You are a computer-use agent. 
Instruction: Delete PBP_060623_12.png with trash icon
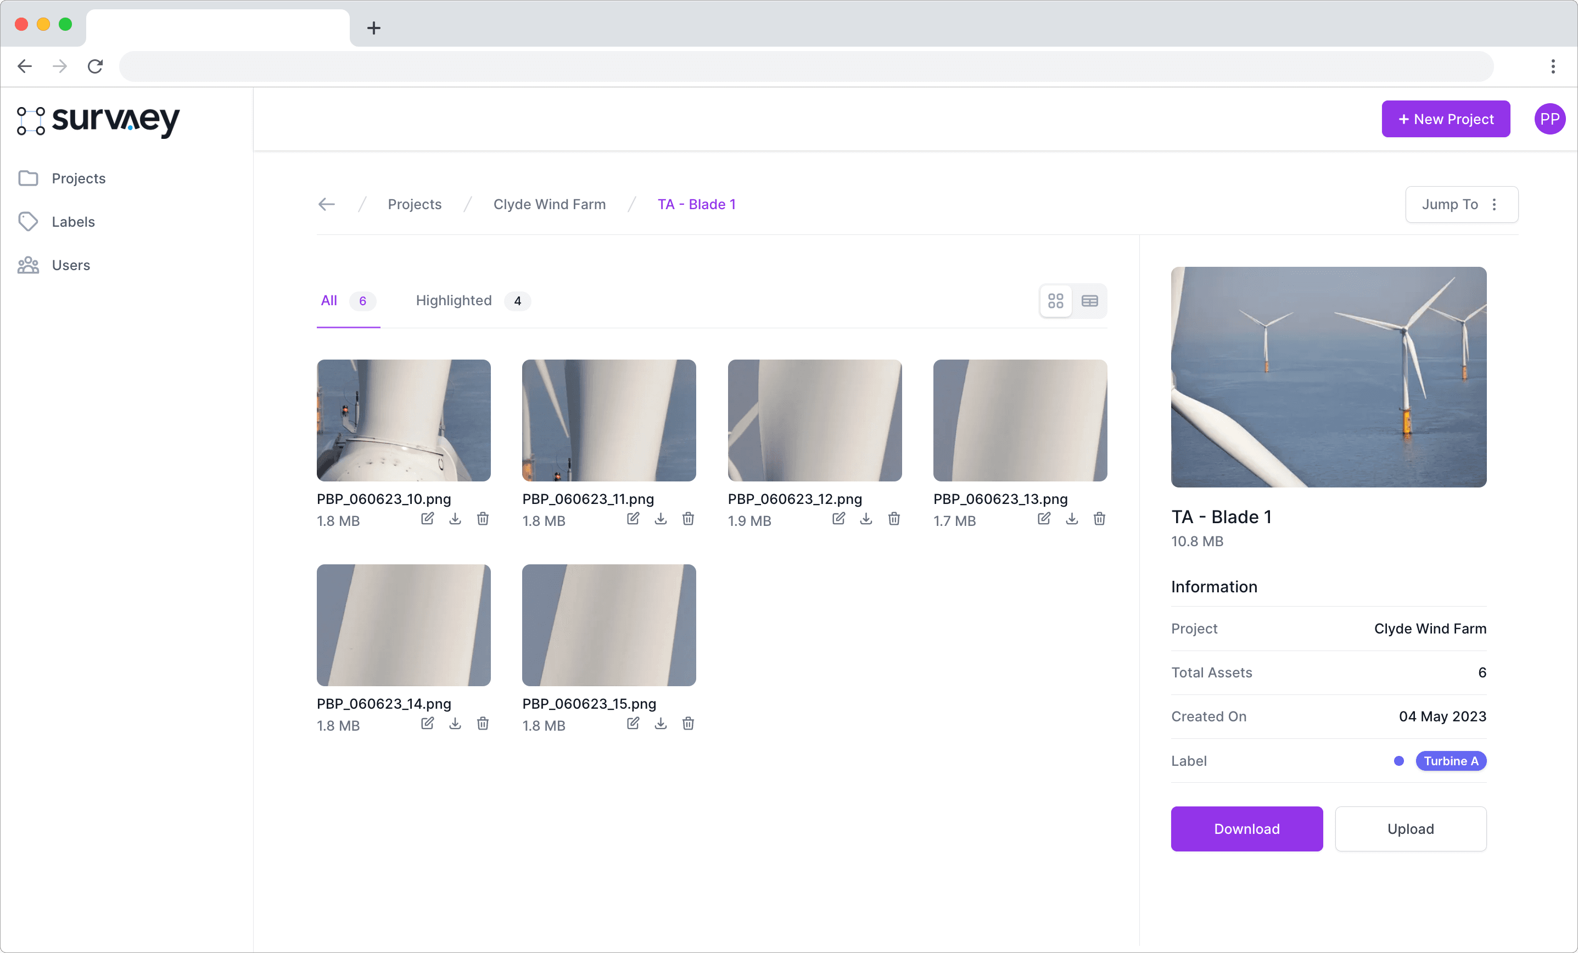point(894,519)
